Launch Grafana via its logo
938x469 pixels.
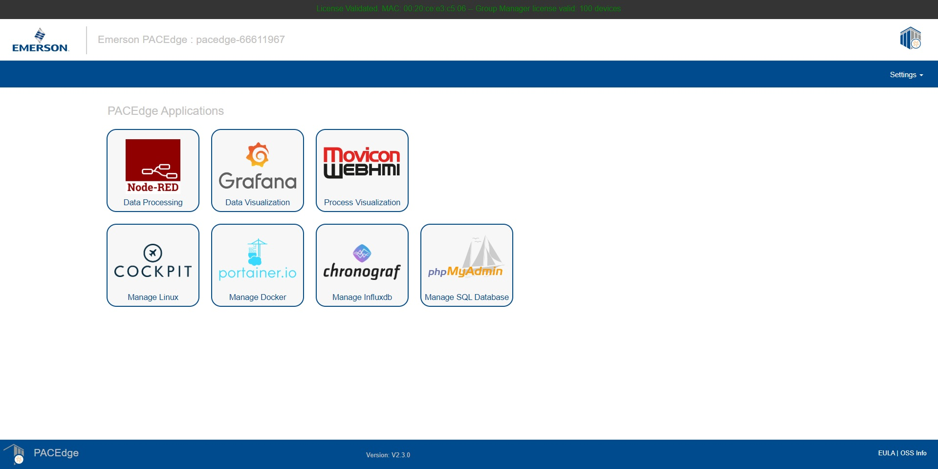[x=258, y=166]
